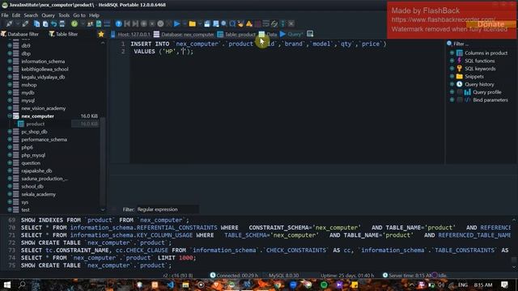Screen dimensions: 518x291
Task: Click the save as snippet icon
Action: tap(216, 23)
